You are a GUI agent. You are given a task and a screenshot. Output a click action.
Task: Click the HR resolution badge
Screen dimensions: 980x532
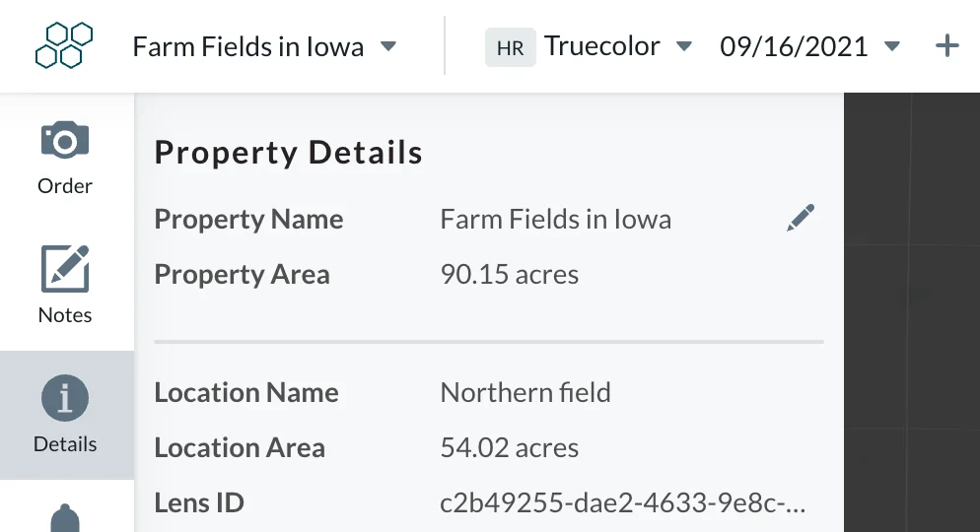(x=510, y=47)
